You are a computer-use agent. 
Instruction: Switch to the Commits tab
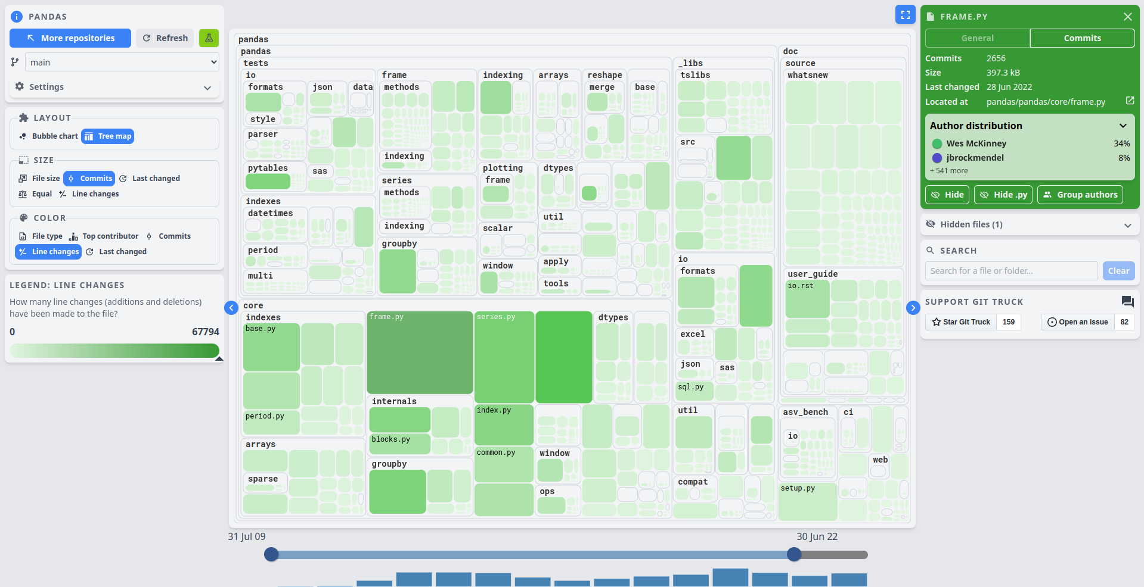(1082, 38)
